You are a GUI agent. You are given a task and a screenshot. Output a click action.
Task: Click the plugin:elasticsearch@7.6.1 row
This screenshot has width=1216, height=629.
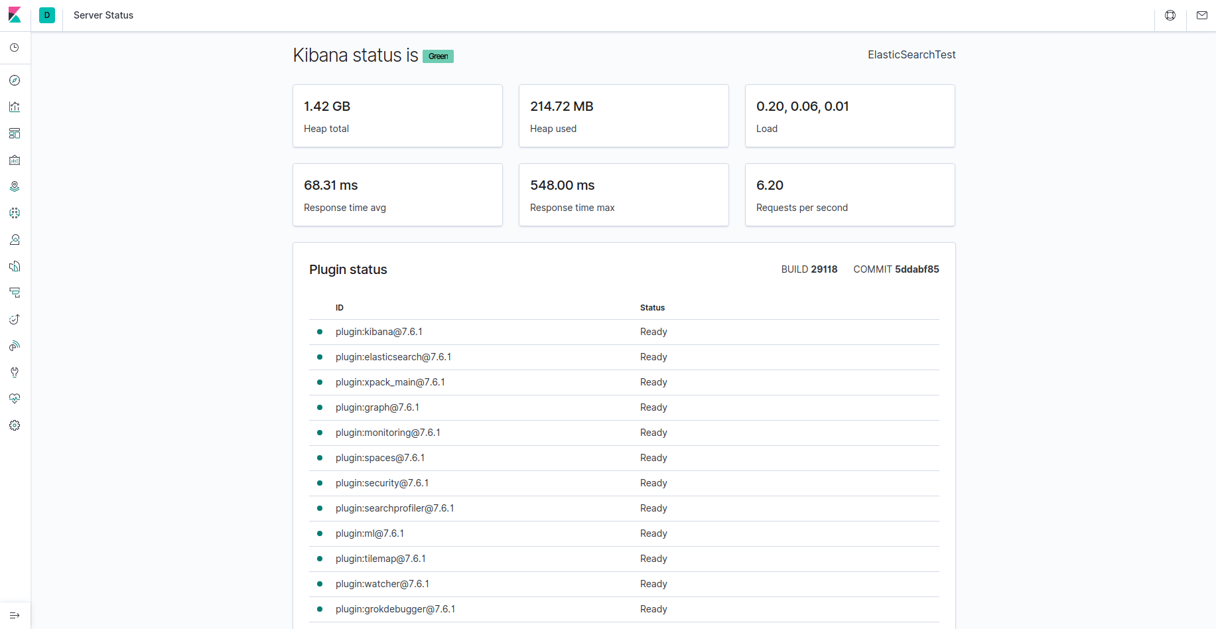pos(393,357)
